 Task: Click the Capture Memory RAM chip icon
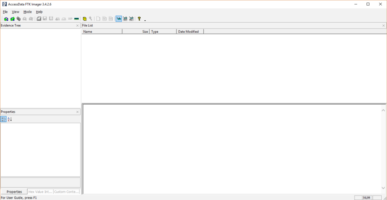tap(76, 19)
